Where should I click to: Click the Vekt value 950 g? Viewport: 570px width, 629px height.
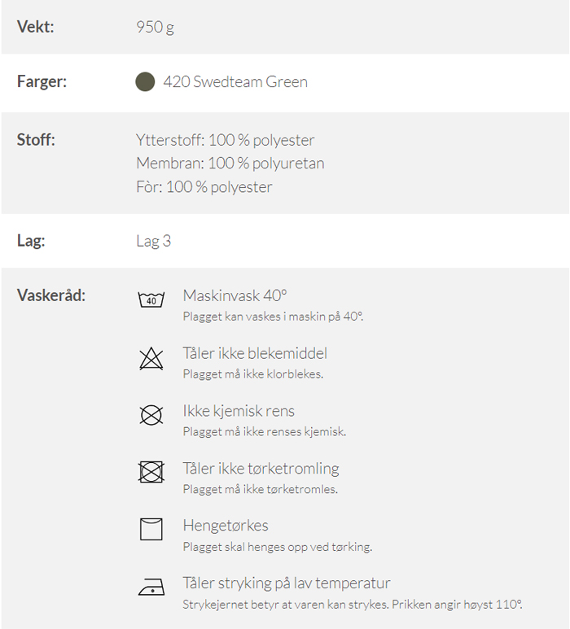155,28
